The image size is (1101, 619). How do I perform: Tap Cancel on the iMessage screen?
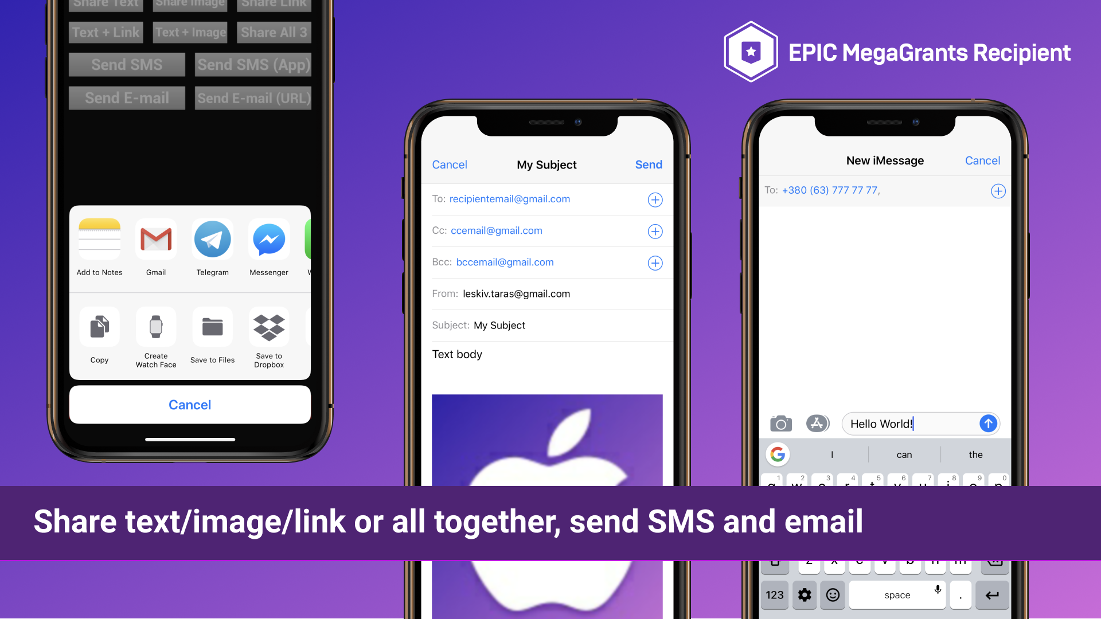983,160
